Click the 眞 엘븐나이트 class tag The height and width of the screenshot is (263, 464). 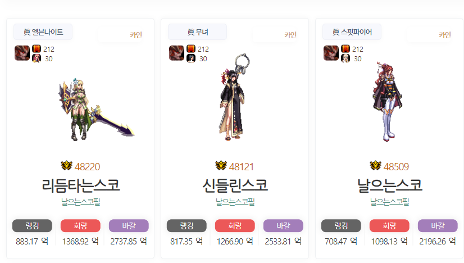43,31
